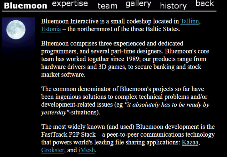Open the iMesh link
The image size is (227, 157).
point(87,150)
